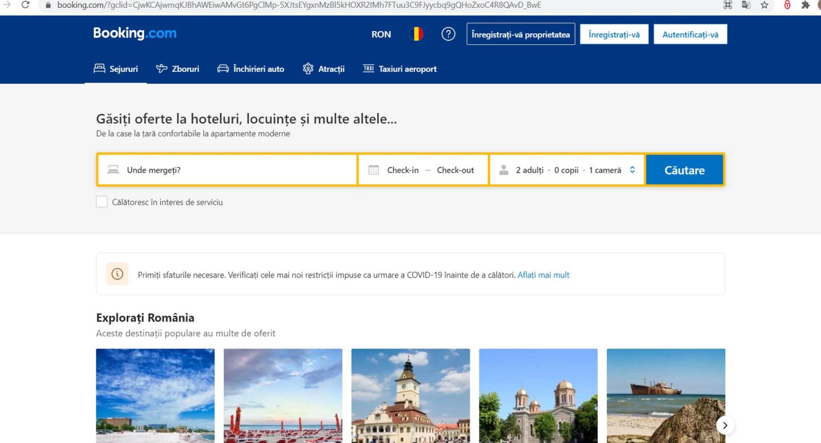The width and height of the screenshot is (821, 443).
Task: Open help via the question mark icon
Action: point(449,34)
